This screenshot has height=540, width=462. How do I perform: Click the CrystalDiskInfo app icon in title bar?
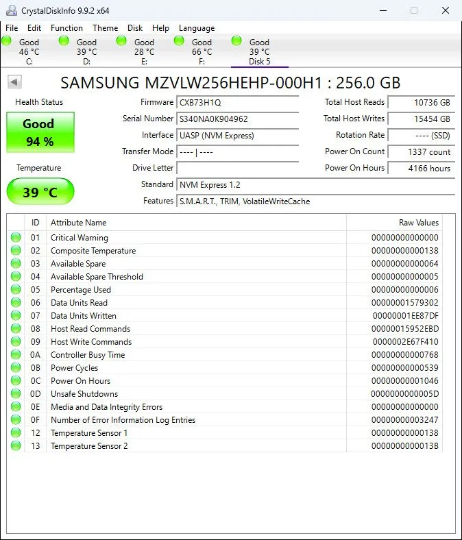point(12,11)
